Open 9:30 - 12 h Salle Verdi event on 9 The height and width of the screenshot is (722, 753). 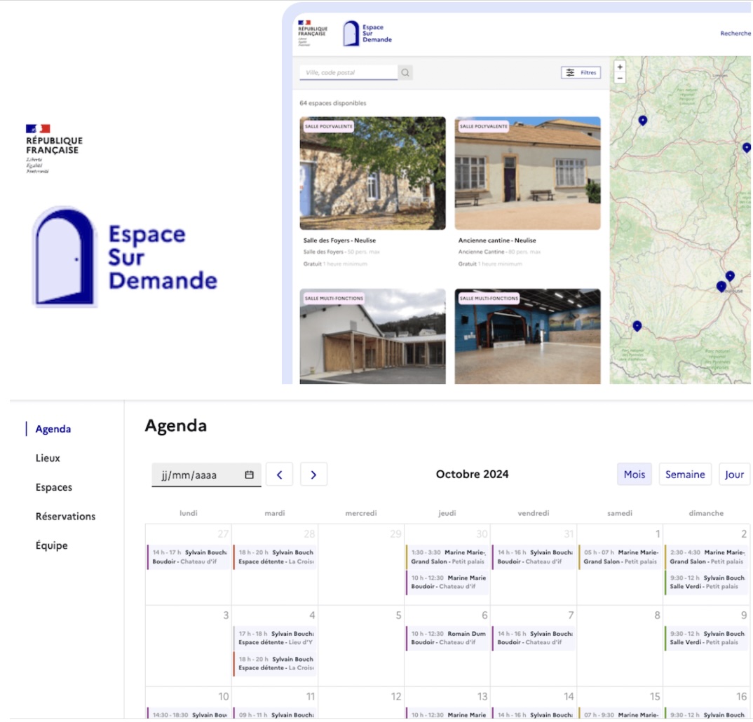point(706,638)
